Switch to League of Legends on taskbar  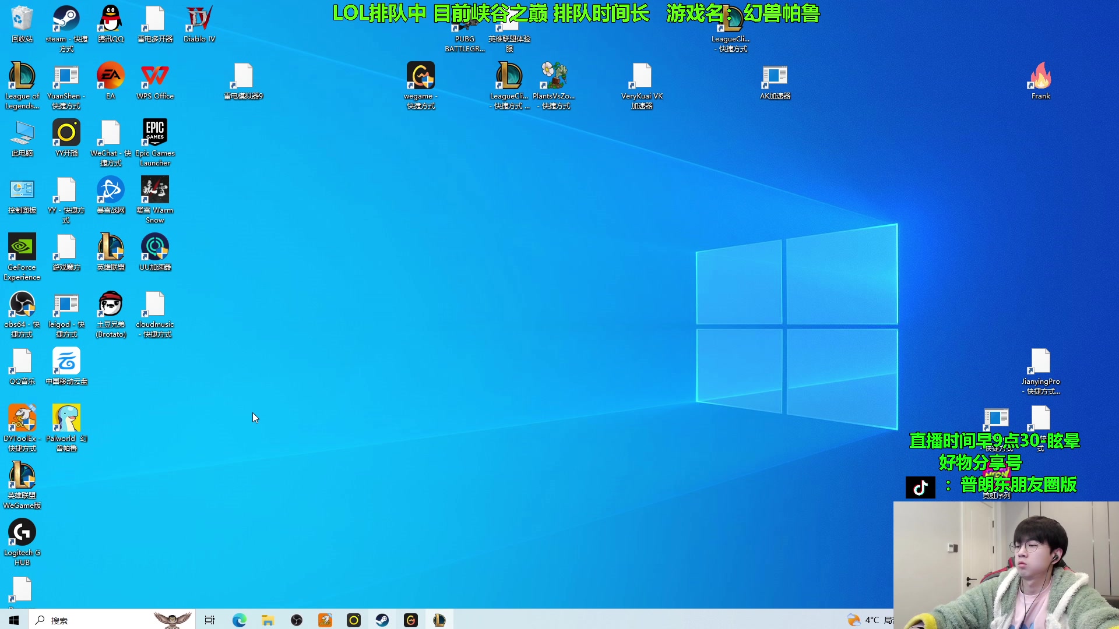coord(439,620)
